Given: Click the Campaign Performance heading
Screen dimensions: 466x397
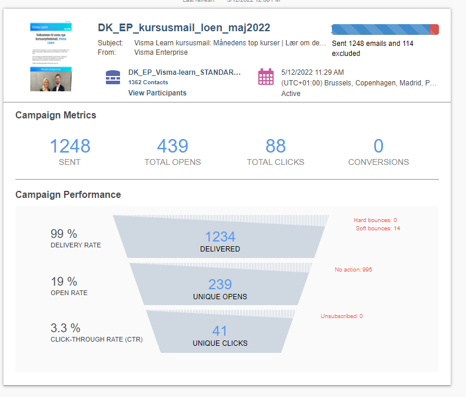Looking at the screenshot, I should [x=68, y=194].
